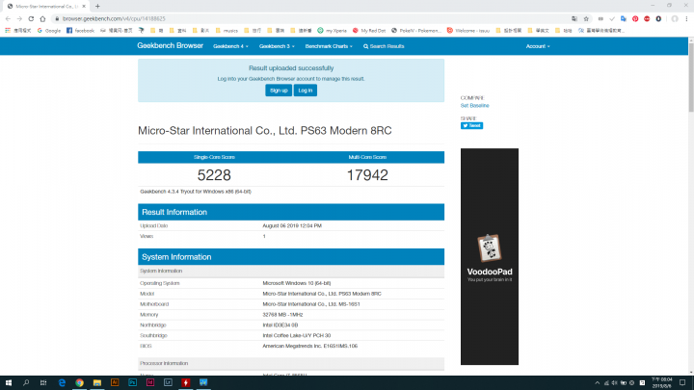Screen dimensions: 694x390
Task: Open the Windows notification center icon
Action: click(x=682, y=382)
